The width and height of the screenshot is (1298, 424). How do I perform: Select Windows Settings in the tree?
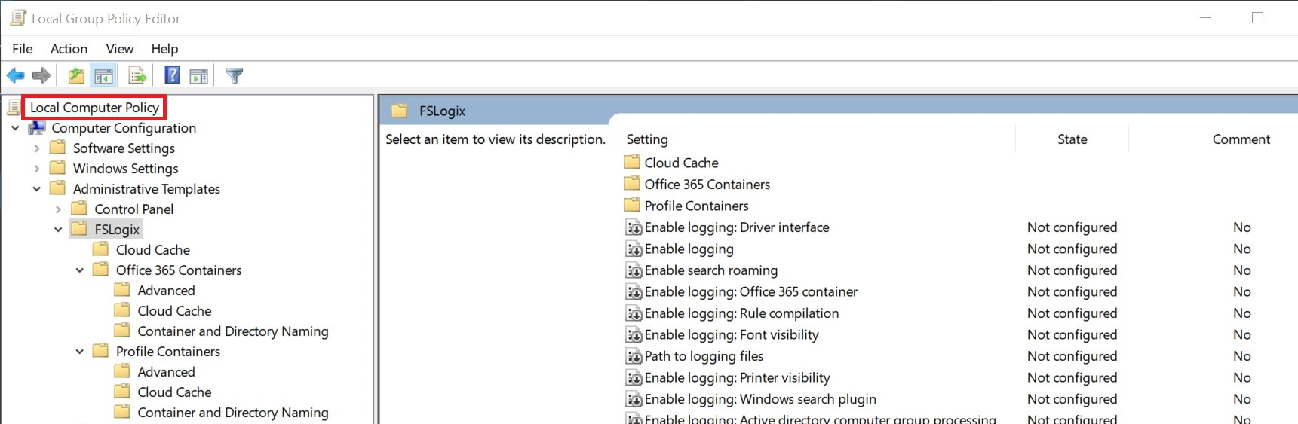click(125, 169)
